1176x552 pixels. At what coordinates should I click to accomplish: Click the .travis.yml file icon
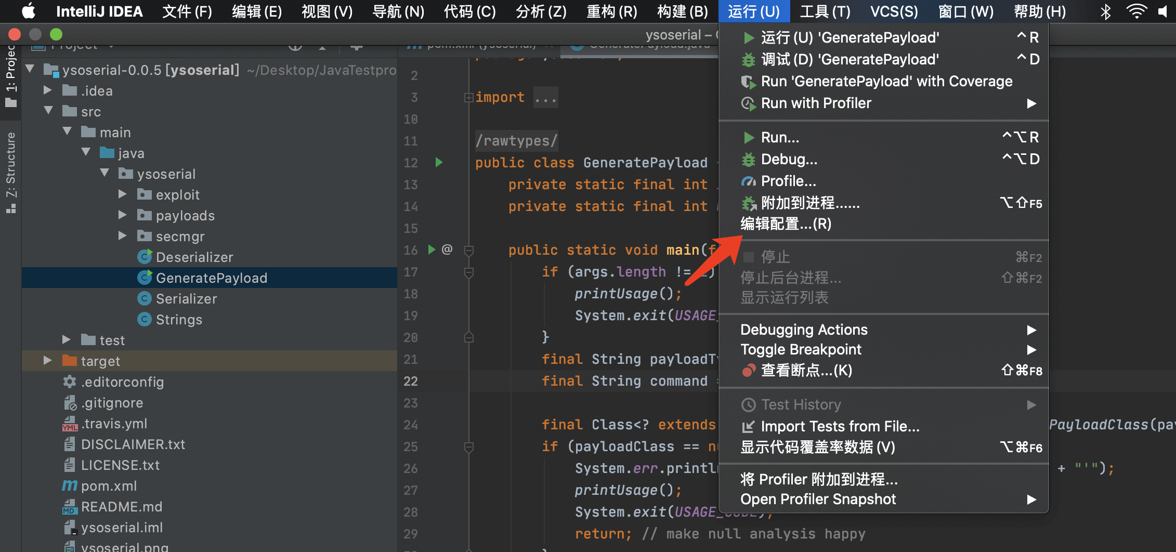tap(70, 424)
